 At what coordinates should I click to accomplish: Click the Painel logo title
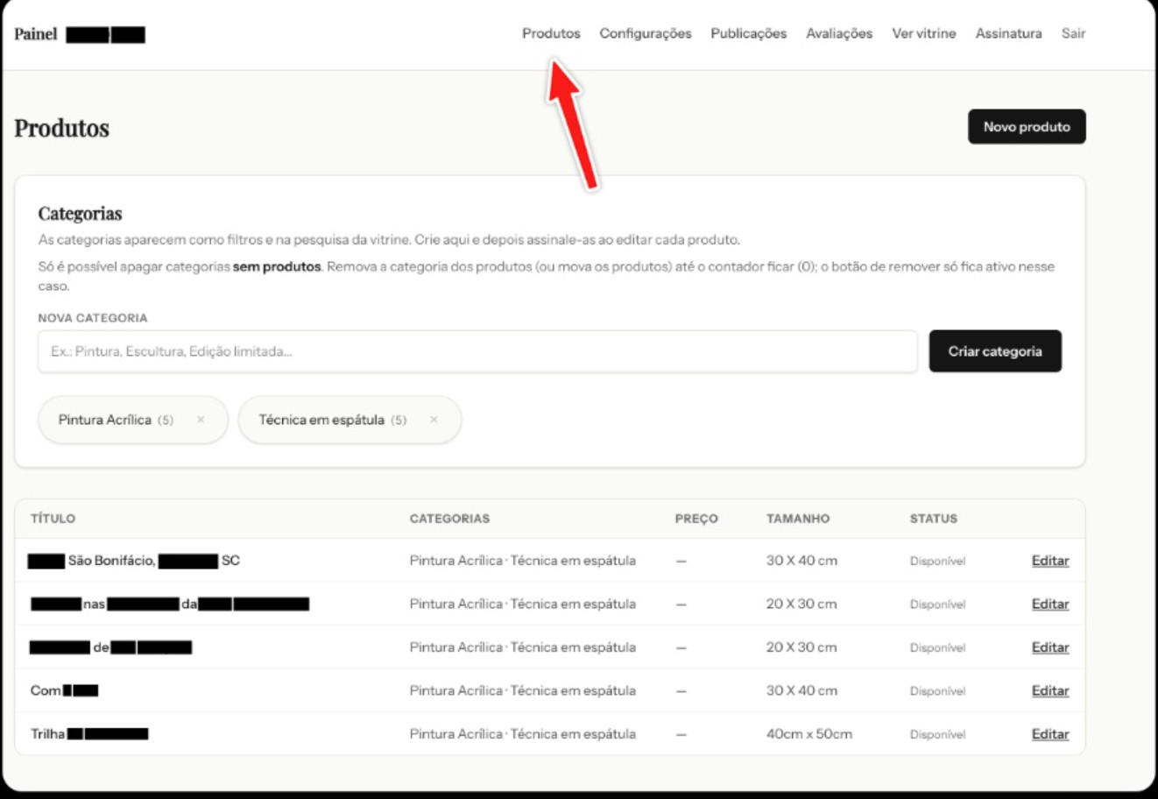[36, 34]
